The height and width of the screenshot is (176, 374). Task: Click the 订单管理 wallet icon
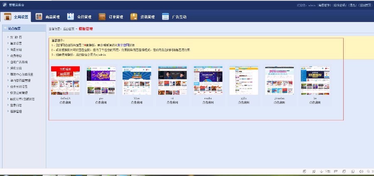click(102, 17)
